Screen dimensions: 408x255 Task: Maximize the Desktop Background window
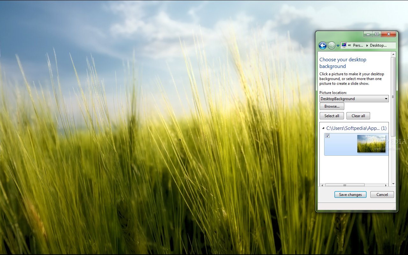(376, 34)
